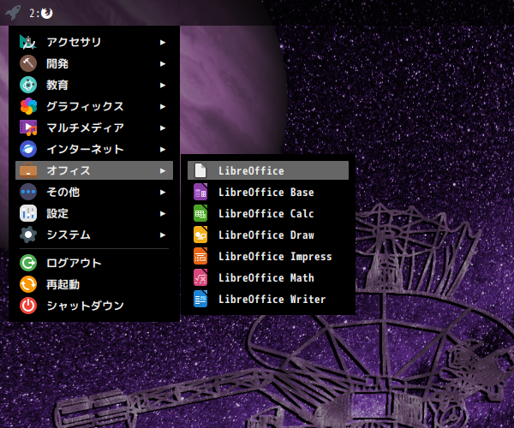The image size is (514, 428).
Task: Select the オフィス menu entry
Action: point(94,170)
